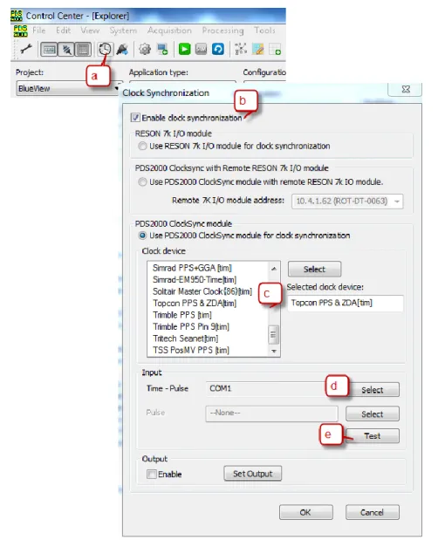Toggle the plug panel toolbar icon with grey frame

coord(66,50)
